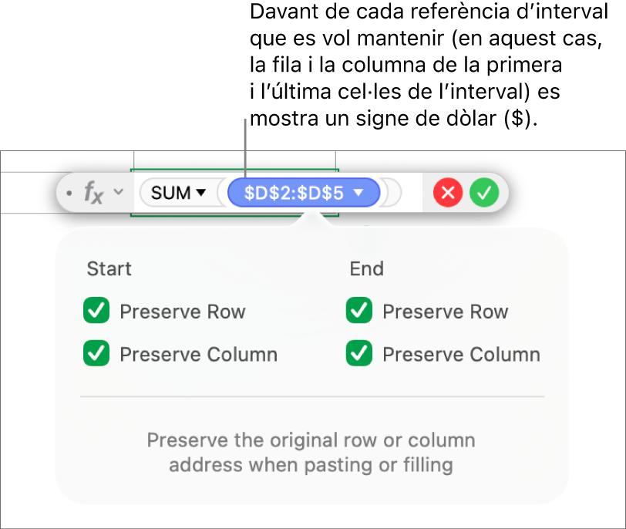Viewport: 626px width, 529px height.
Task: Select the Start section of the popover
Action: point(109,268)
